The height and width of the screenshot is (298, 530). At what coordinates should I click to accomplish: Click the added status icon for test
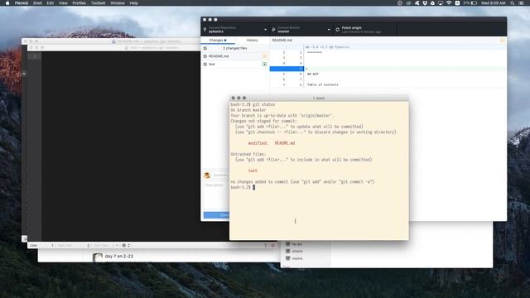(x=265, y=65)
